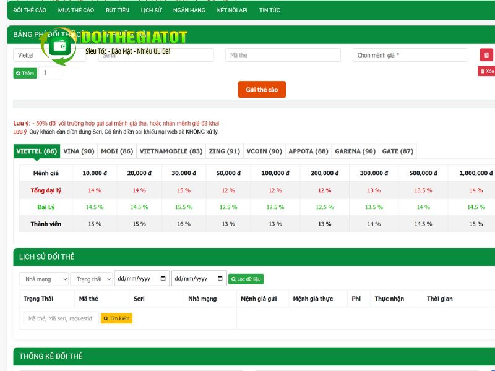Open TIN TỨC menu item
This screenshot has height=371, width=495.
(x=270, y=10)
